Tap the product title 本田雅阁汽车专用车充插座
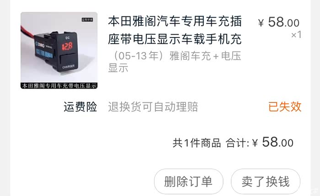The image size is (320, 196). [x=175, y=30]
